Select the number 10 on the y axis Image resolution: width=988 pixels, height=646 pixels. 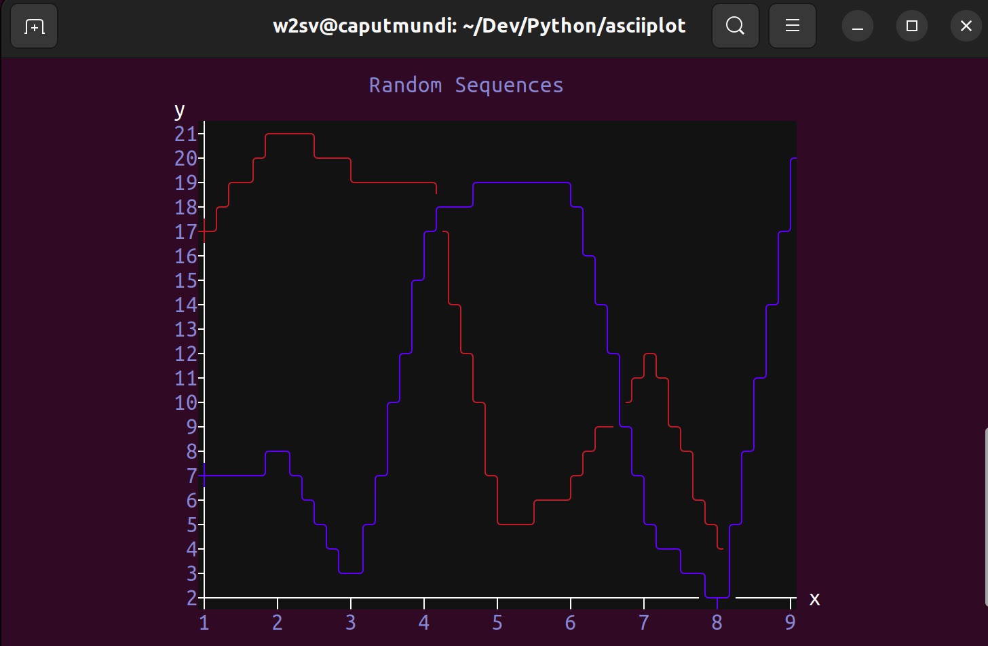tap(187, 402)
